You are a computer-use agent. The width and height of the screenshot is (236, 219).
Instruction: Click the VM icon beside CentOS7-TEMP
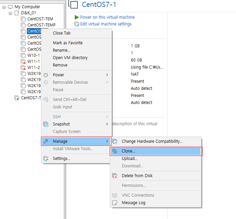pyautogui.click(x=23, y=25)
